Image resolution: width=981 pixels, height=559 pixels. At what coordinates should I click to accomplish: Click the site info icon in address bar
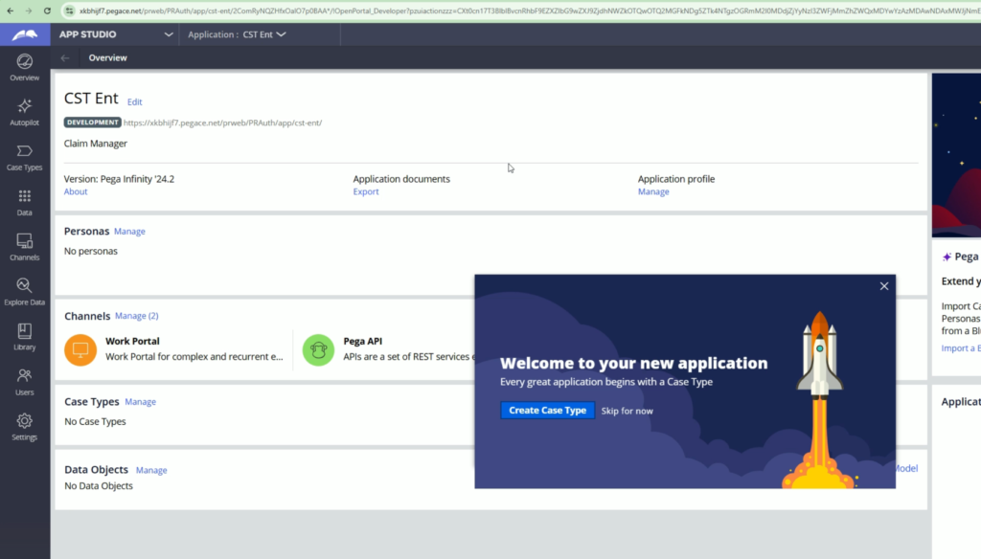point(69,11)
